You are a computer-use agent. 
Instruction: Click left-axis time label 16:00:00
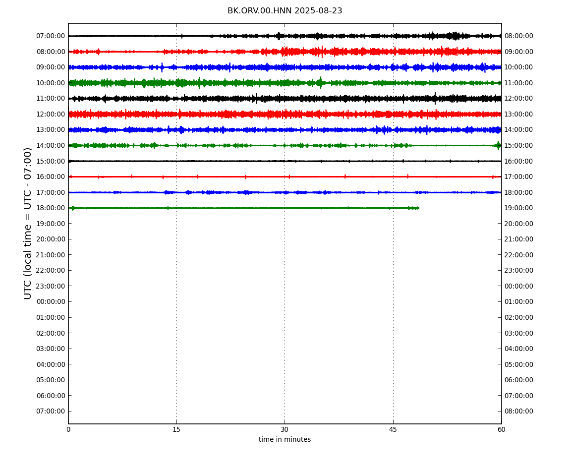(51, 177)
